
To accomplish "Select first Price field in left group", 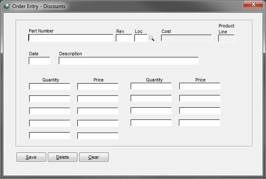I will coord(98,87).
